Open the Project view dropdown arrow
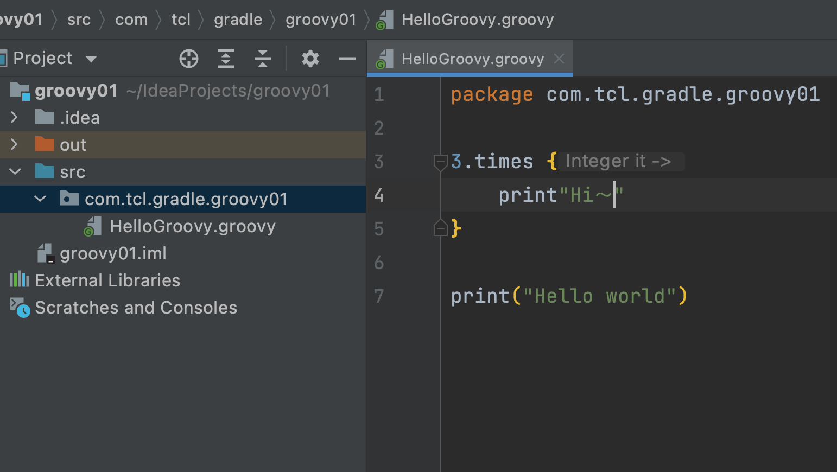837x472 pixels. pyautogui.click(x=91, y=59)
